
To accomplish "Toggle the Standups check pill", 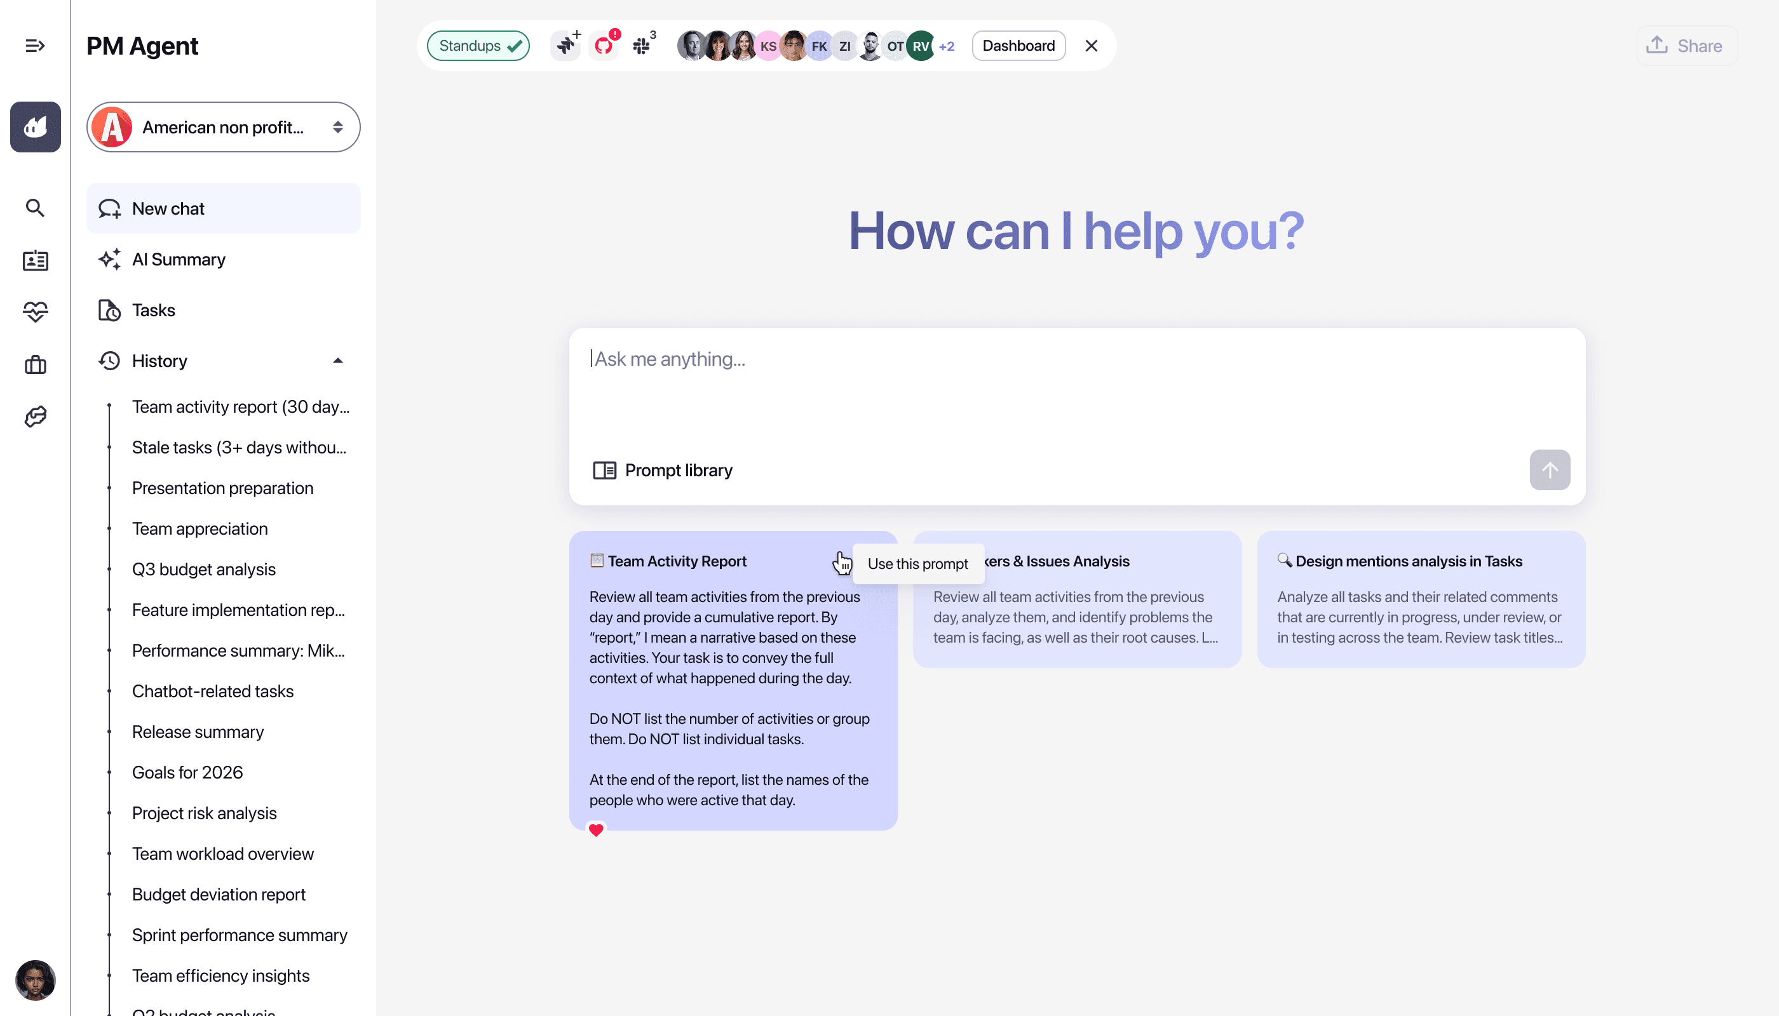I will [478, 46].
